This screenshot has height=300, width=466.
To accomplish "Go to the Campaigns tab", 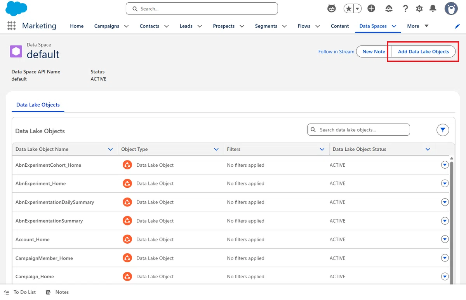I will (x=107, y=26).
